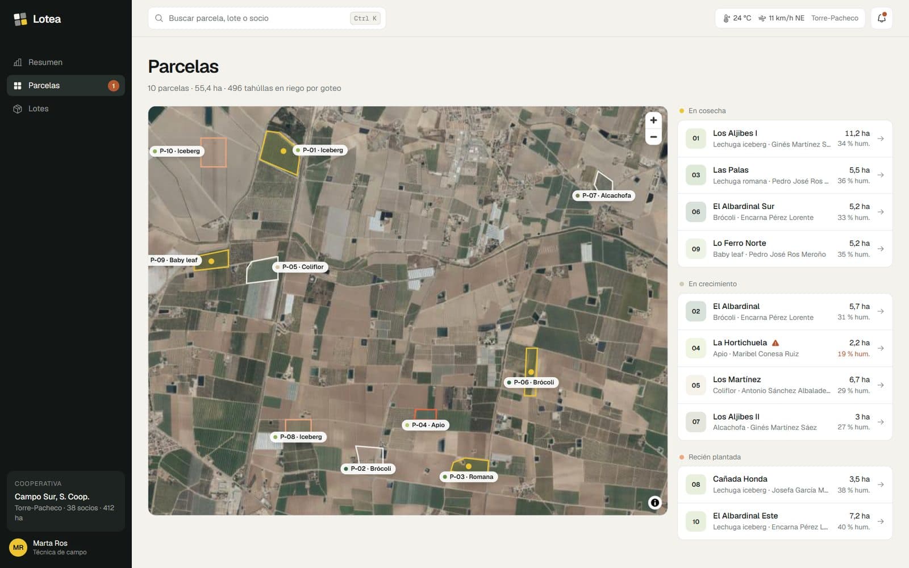Viewport: 909px width, 568px height.
Task: Click the search magnifier icon
Action: tap(159, 18)
